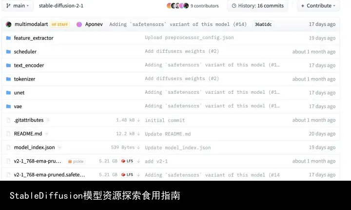This screenshot has width=351, height=210.
Task: Open 'Update model_index.json' commit message
Action: coord(178,147)
